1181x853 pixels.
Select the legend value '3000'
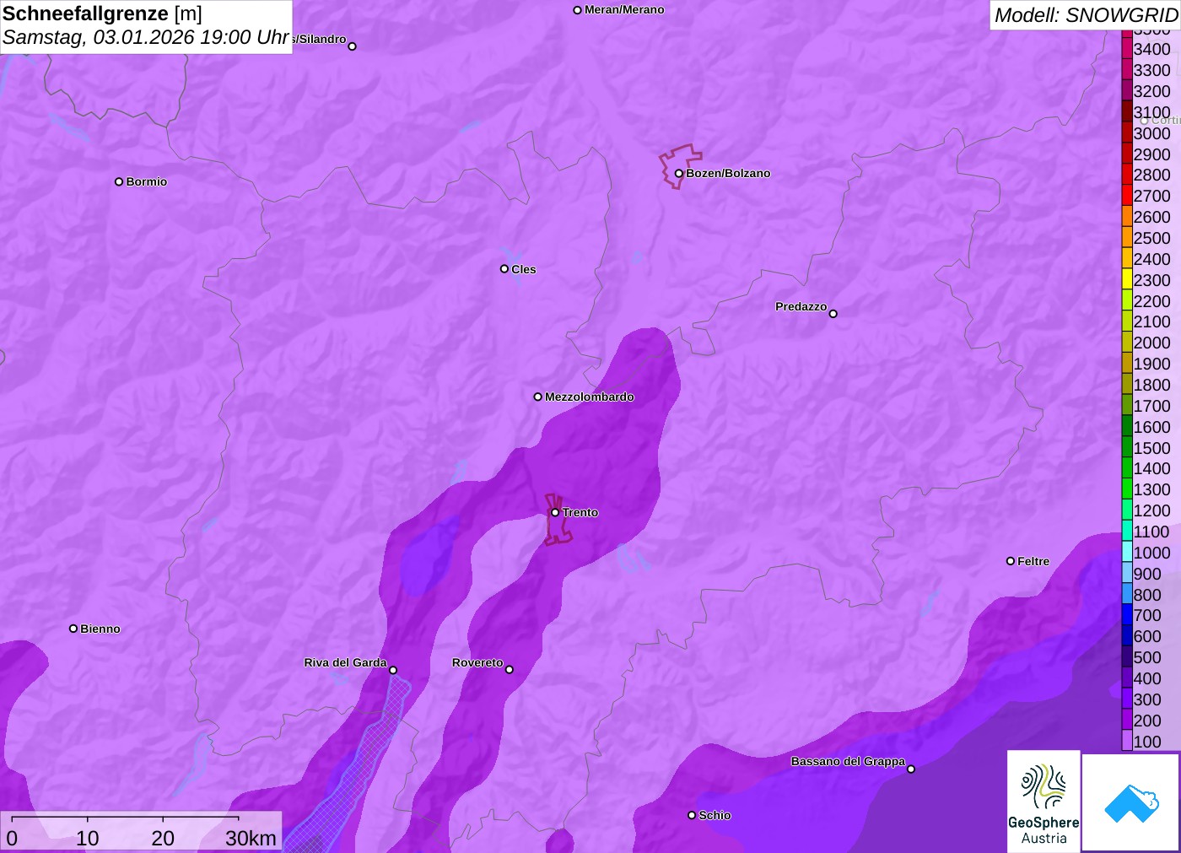point(1152,133)
